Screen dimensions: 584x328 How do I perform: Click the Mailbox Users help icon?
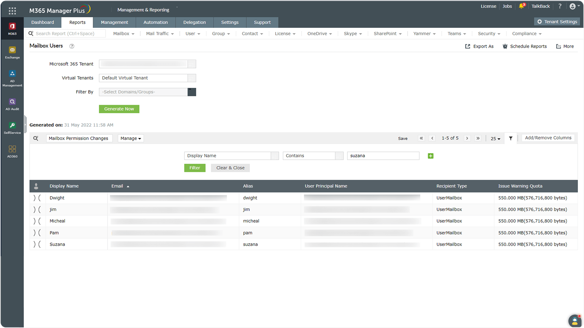click(72, 46)
